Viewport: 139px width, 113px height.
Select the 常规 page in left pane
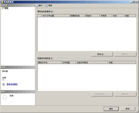6,8
